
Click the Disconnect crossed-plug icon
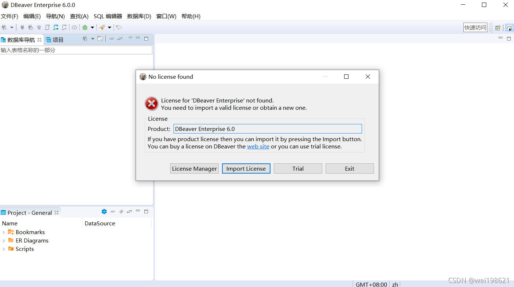point(39,27)
